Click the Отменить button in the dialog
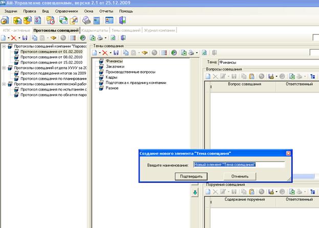Viewport: 319px width, 228px height. click(239, 176)
